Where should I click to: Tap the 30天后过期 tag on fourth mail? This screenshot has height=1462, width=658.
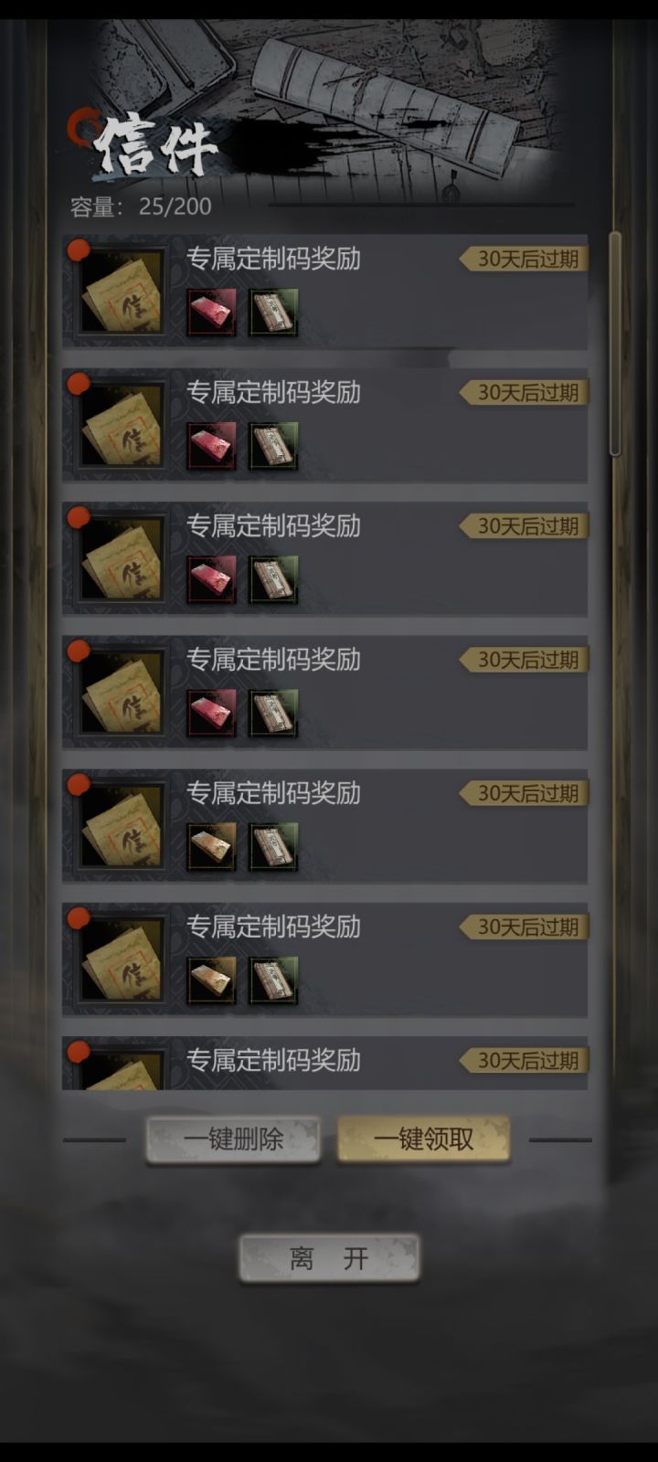(x=524, y=660)
